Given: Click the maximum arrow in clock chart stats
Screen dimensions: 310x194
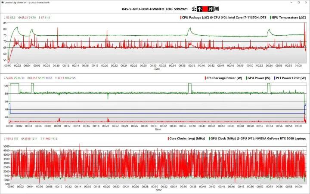Looking at the screenshot, I should 40,139.
